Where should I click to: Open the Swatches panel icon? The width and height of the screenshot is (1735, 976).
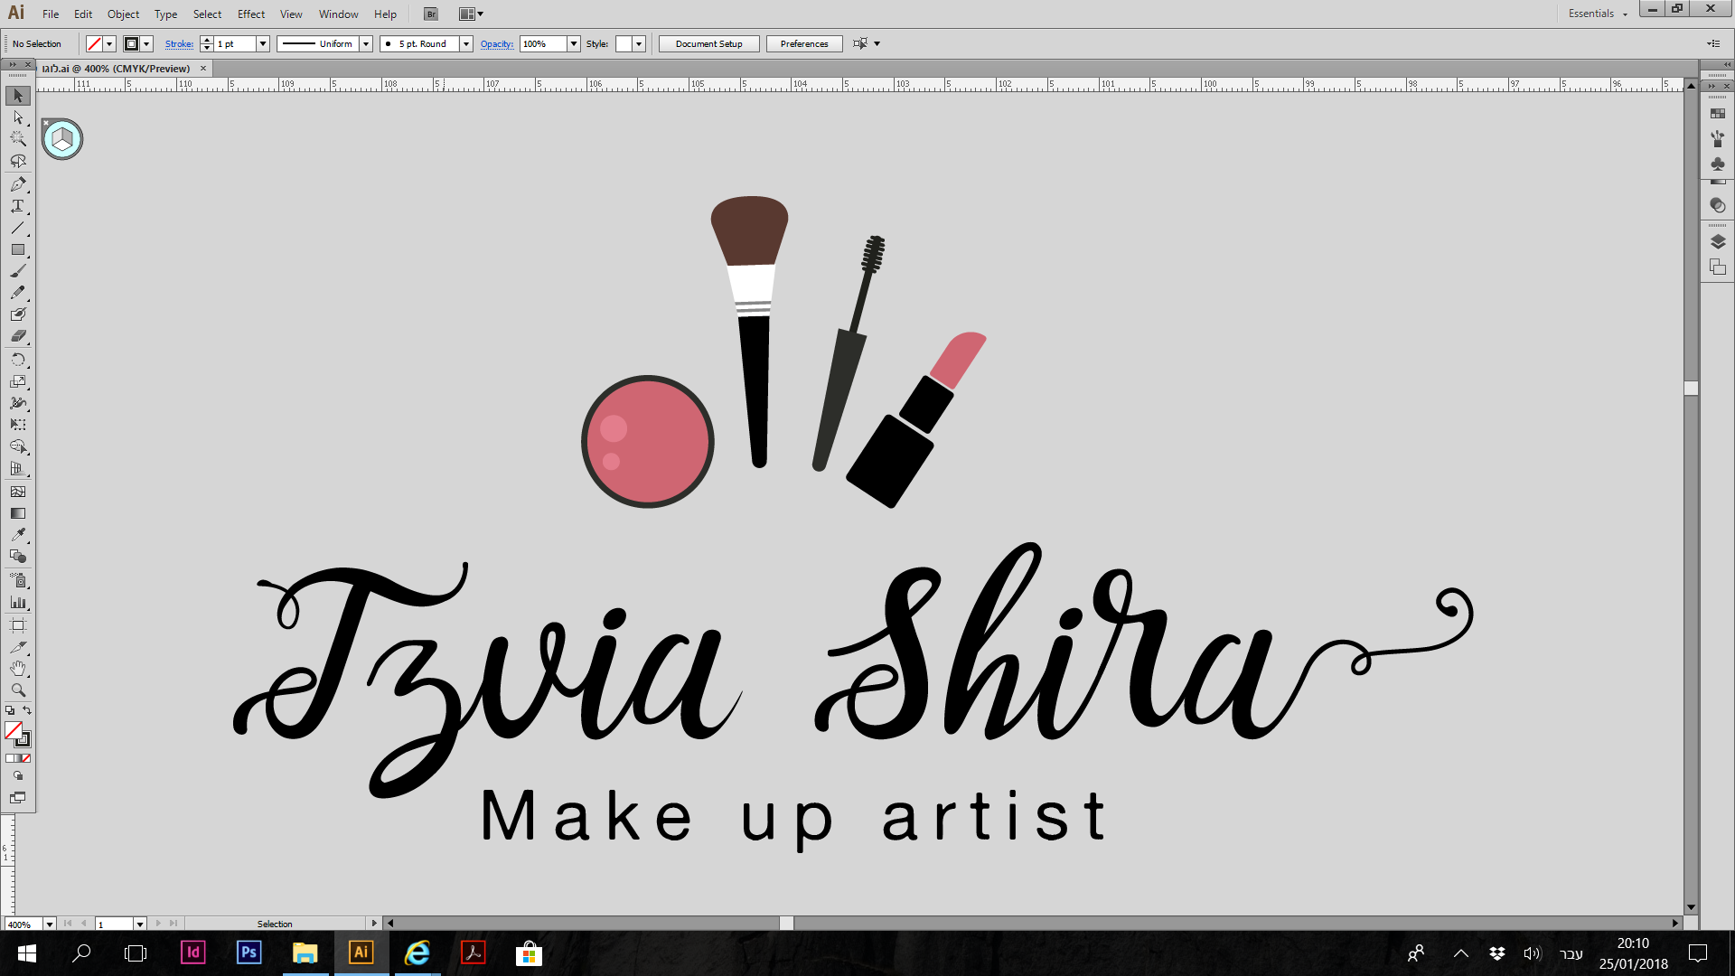click(x=1718, y=114)
